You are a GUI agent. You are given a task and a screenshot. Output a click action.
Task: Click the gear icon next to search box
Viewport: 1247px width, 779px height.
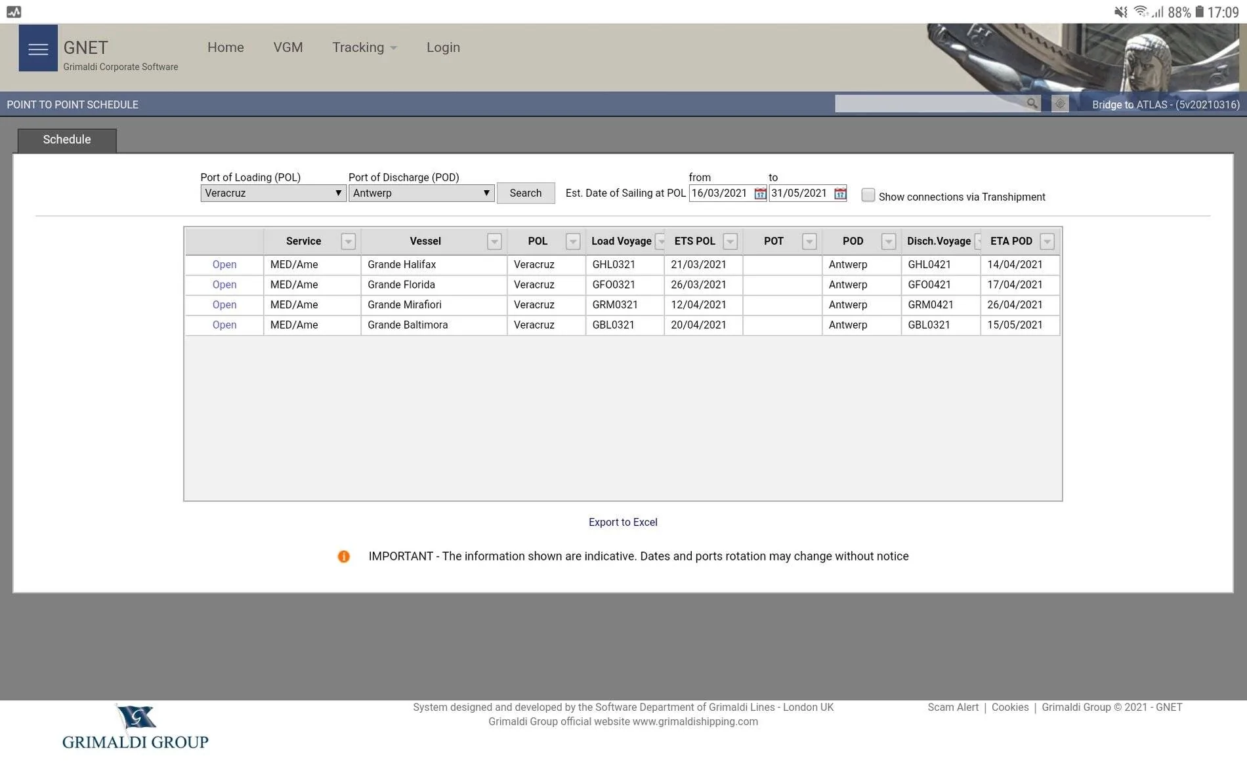pyautogui.click(x=1060, y=104)
